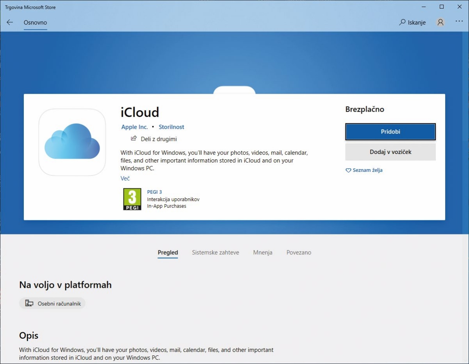Minimize the Microsoft Store window
Screen dimensions: 469x364
coord(424,7)
